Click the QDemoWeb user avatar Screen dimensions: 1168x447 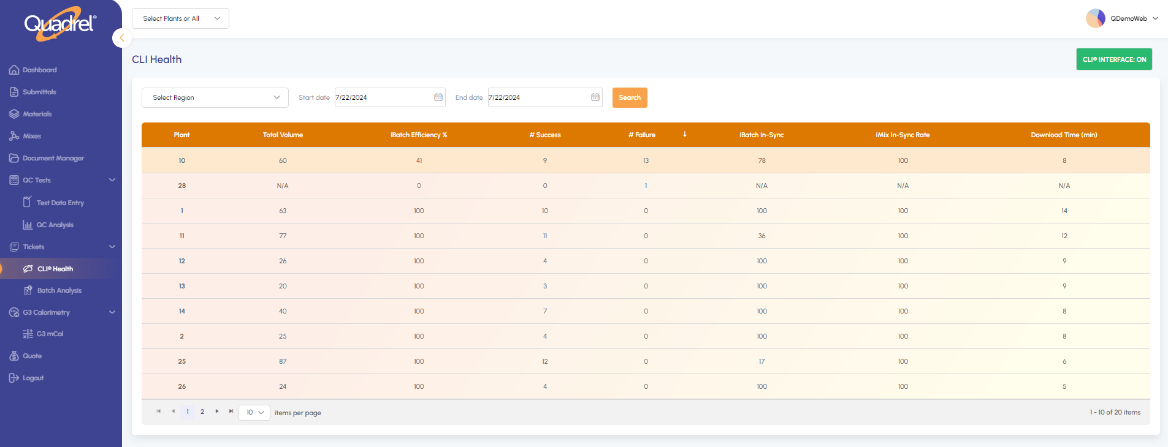pyautogui.click(x=1095, y=18)
